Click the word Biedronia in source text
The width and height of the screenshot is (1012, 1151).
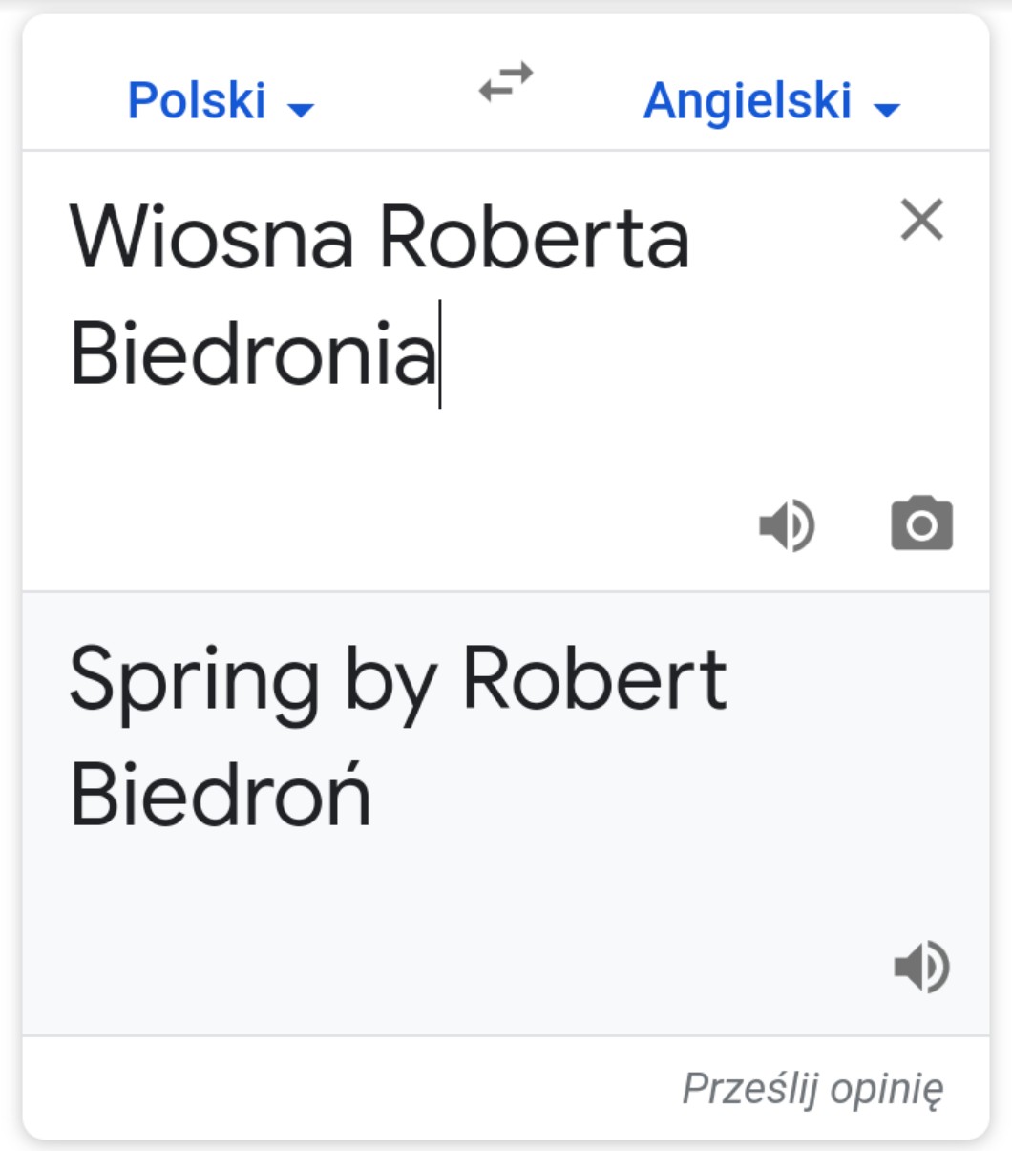(252, 353)
